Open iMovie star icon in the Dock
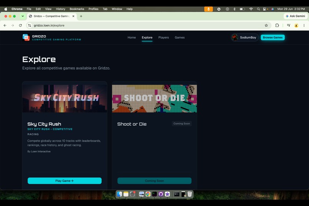 point(167,194)
